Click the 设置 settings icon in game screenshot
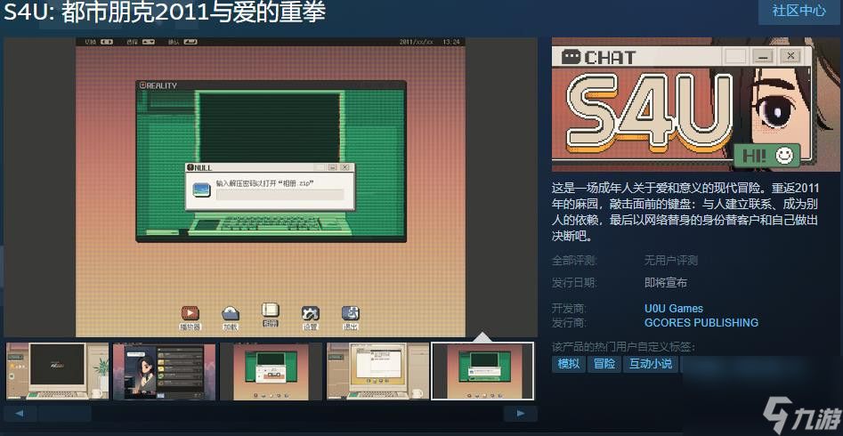Viewport: 843px width, 436px height. (310, 313)
